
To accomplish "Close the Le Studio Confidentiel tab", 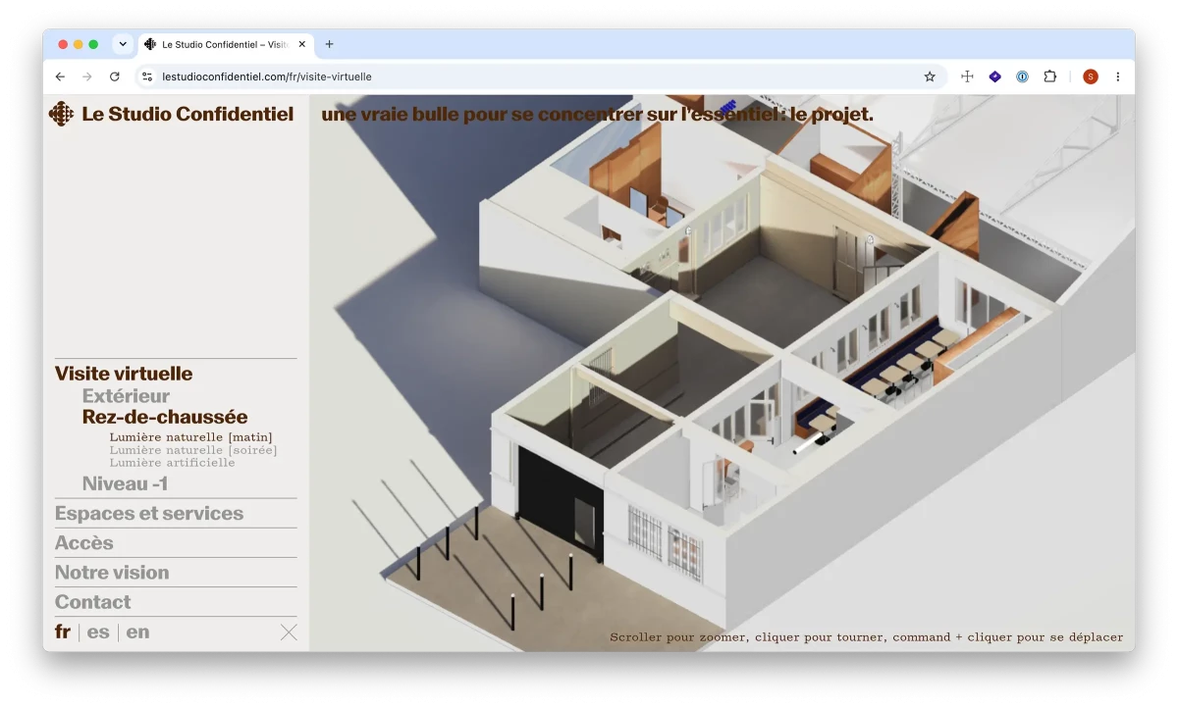I will click(301, 44).
